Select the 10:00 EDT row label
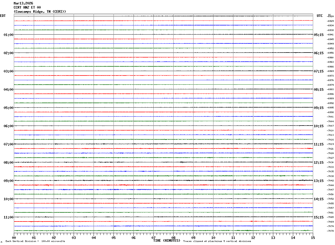The image size is (335, 245). tap(9, 199)
